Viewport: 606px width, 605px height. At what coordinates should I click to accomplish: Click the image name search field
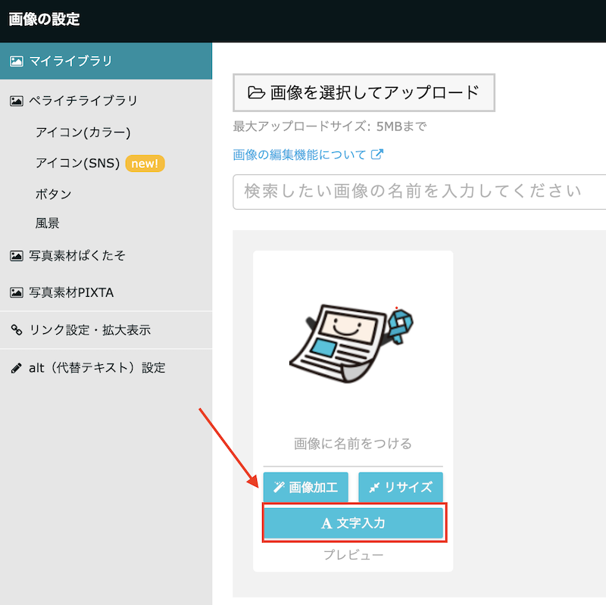[417, 190]
